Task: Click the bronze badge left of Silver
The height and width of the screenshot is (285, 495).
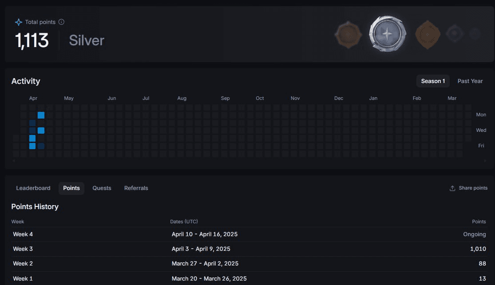Action: point(348,34)
